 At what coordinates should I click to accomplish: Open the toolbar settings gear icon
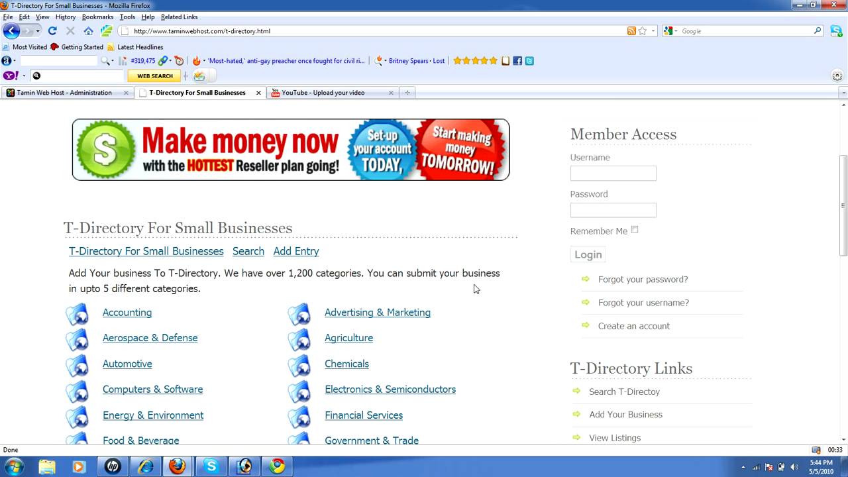click(837, 76)
